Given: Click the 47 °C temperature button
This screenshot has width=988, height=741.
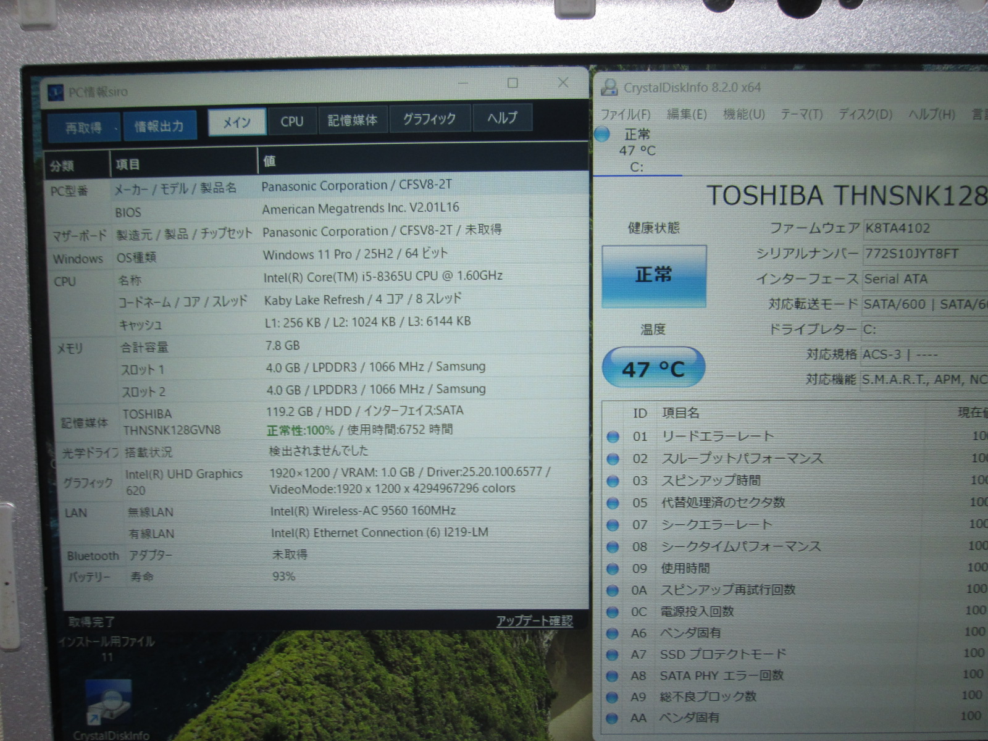Looking at the screenshot, I should (653, 369).
